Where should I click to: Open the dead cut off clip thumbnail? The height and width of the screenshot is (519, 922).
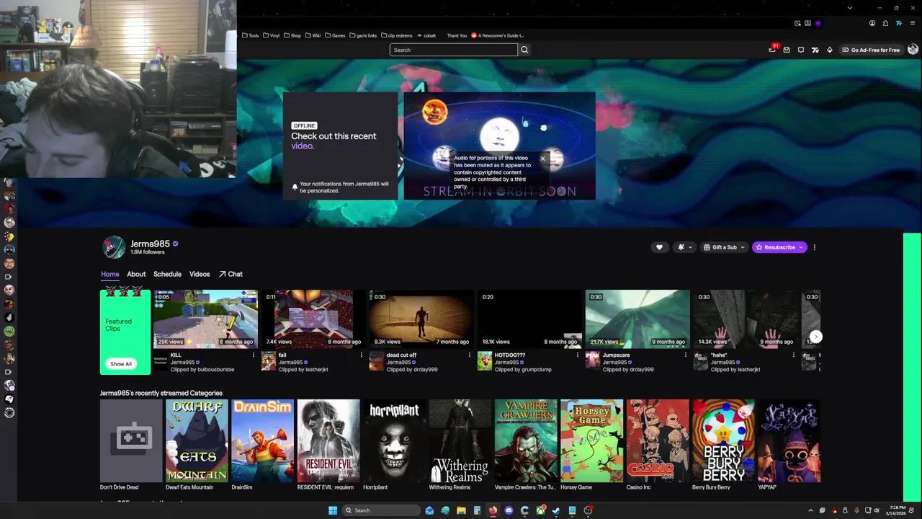[x=421, y=319]
